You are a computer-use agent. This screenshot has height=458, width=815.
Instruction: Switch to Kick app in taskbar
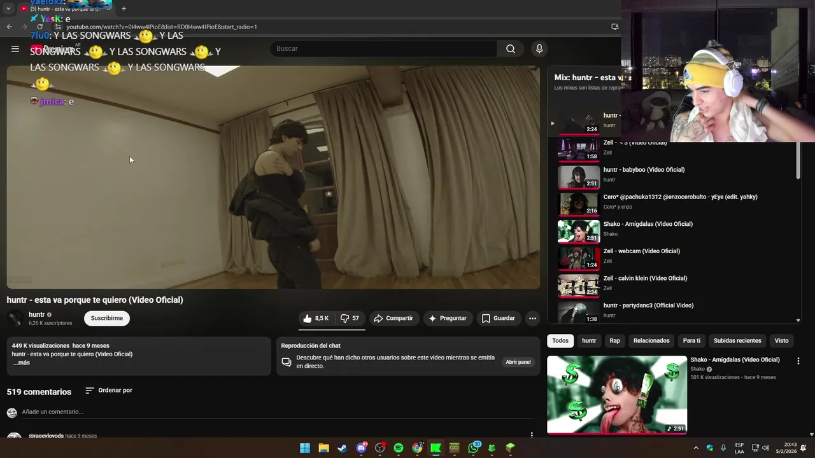[x=436, y=448]
